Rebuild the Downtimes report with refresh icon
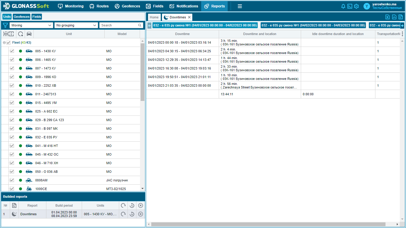The width and height of the screenshot is (406, 228). click(x=123, y=214)
